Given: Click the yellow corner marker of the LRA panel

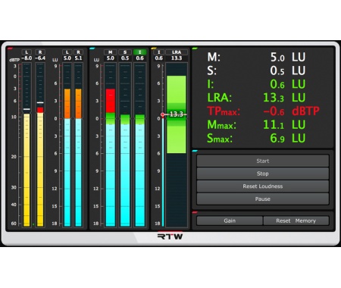Looking at the screenshot, I should point(154,49).
